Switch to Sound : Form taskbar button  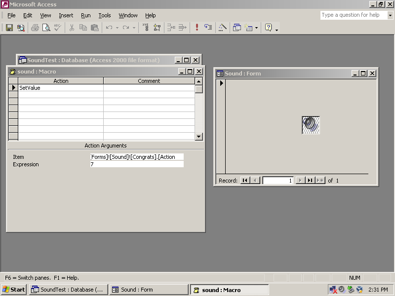pos(149,290)
